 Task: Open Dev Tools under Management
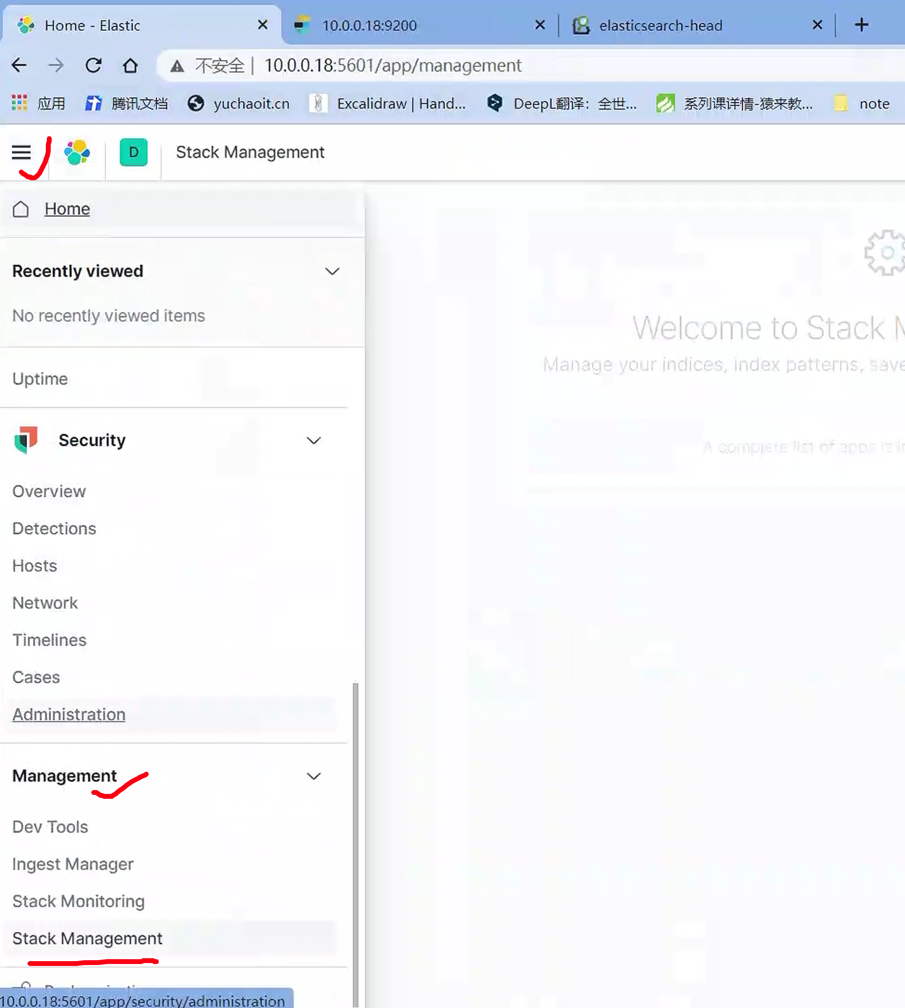point(50,827)
